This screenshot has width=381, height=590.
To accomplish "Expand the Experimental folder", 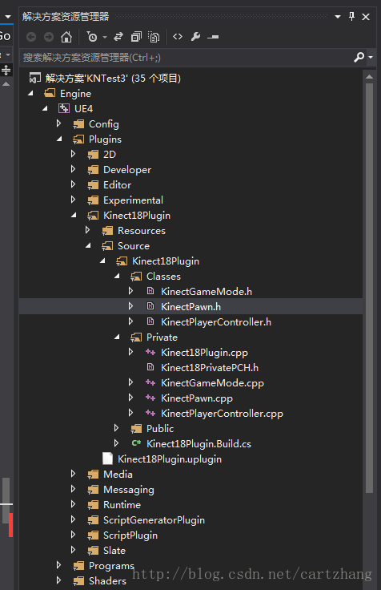I will 74,200.
